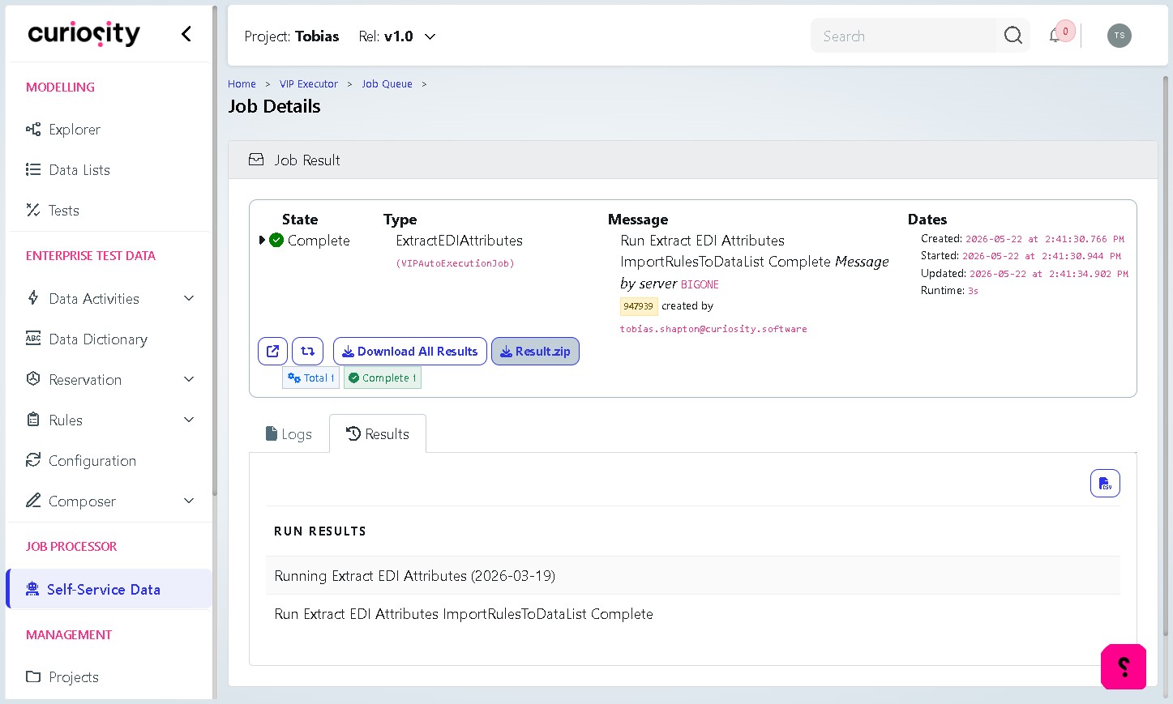1173x704 pixels.
Task: Click the rerun job retweet icon button
Action: 307,352
